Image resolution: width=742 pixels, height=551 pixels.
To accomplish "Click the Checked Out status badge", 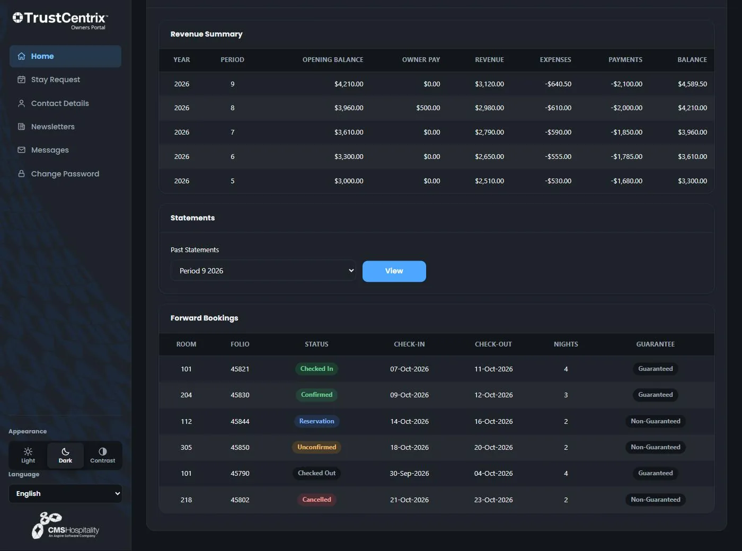I will pyautogui.click(x=316, y=473).
